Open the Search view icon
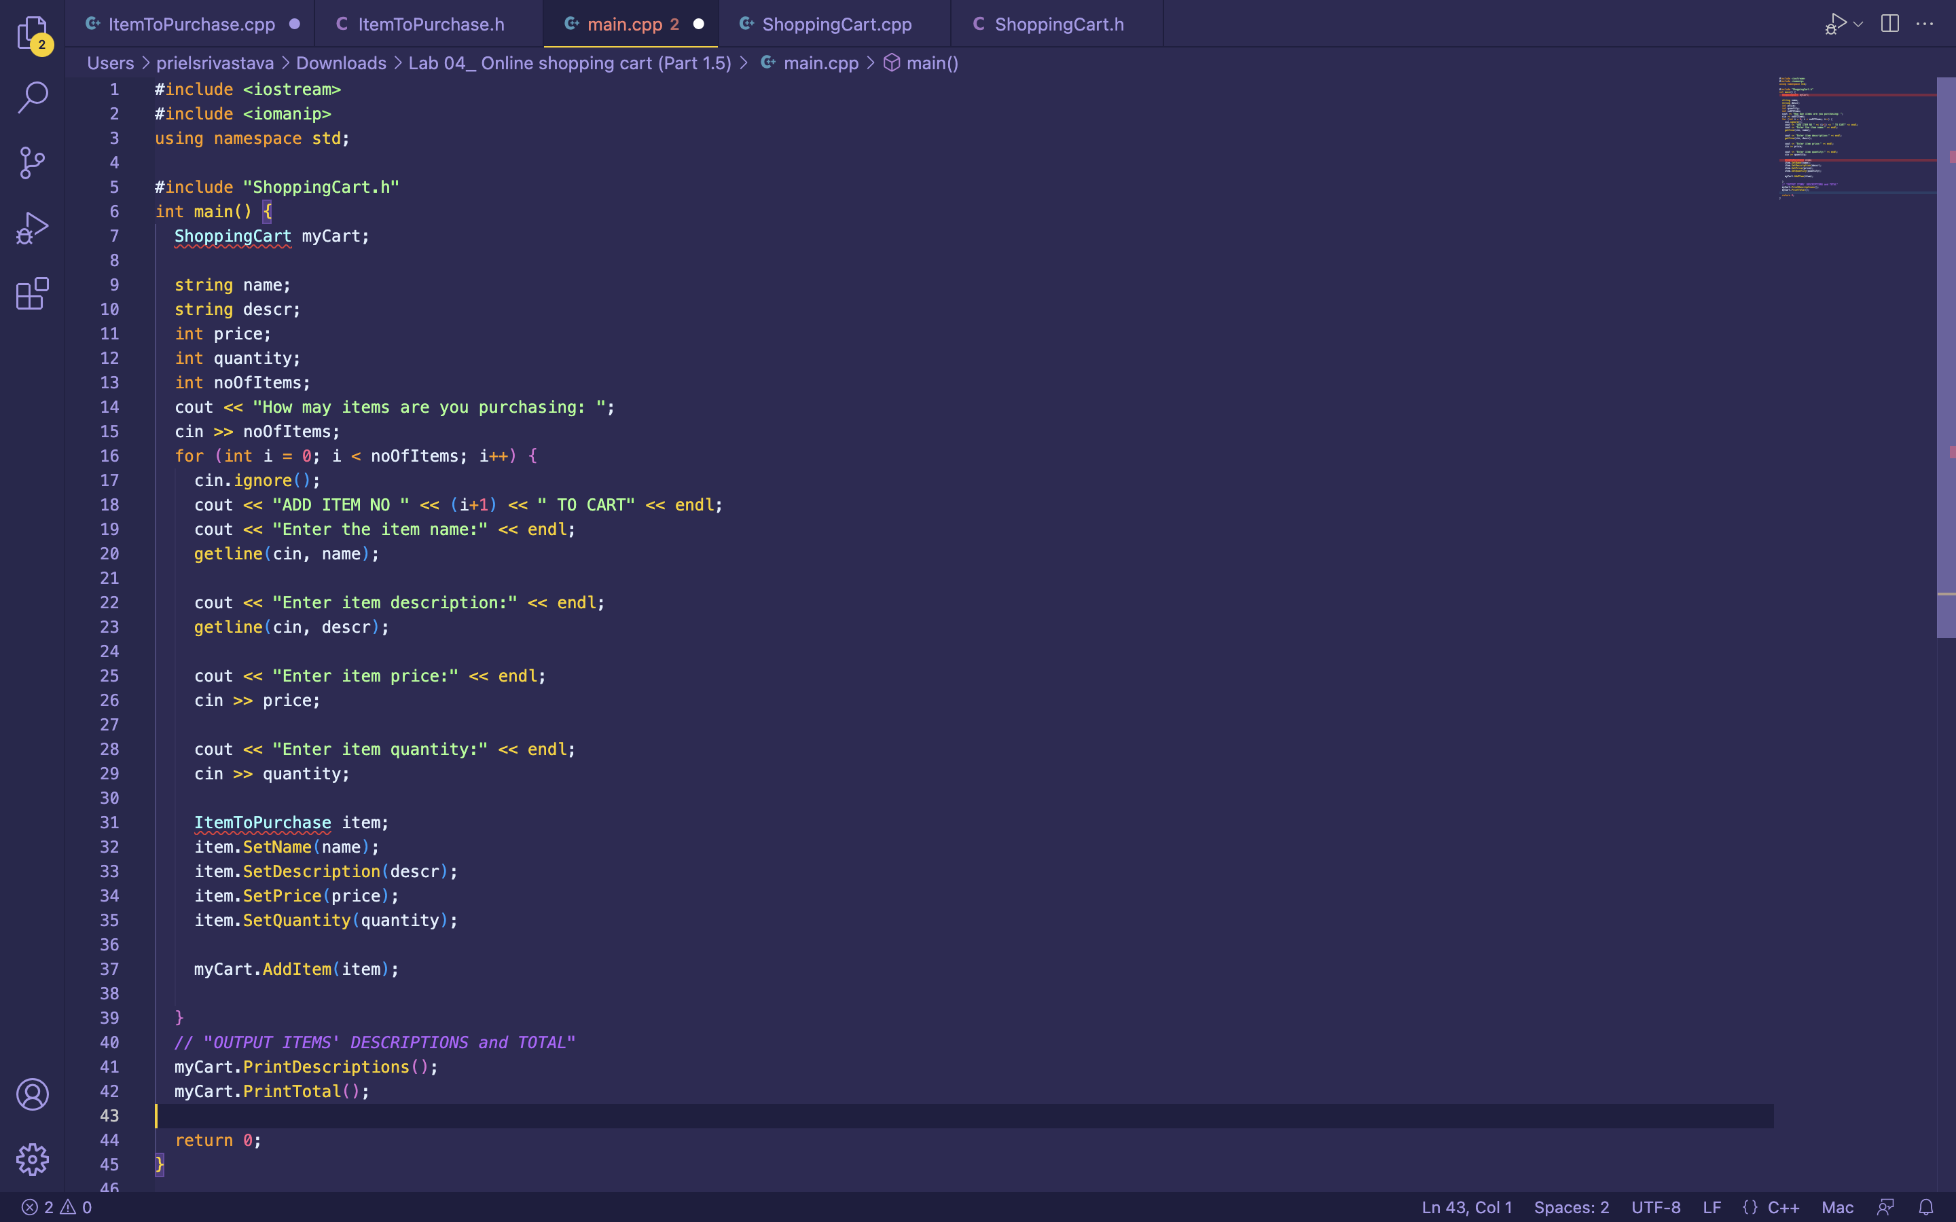This screenshot has height=1222, width=1956. click(33, 98)
